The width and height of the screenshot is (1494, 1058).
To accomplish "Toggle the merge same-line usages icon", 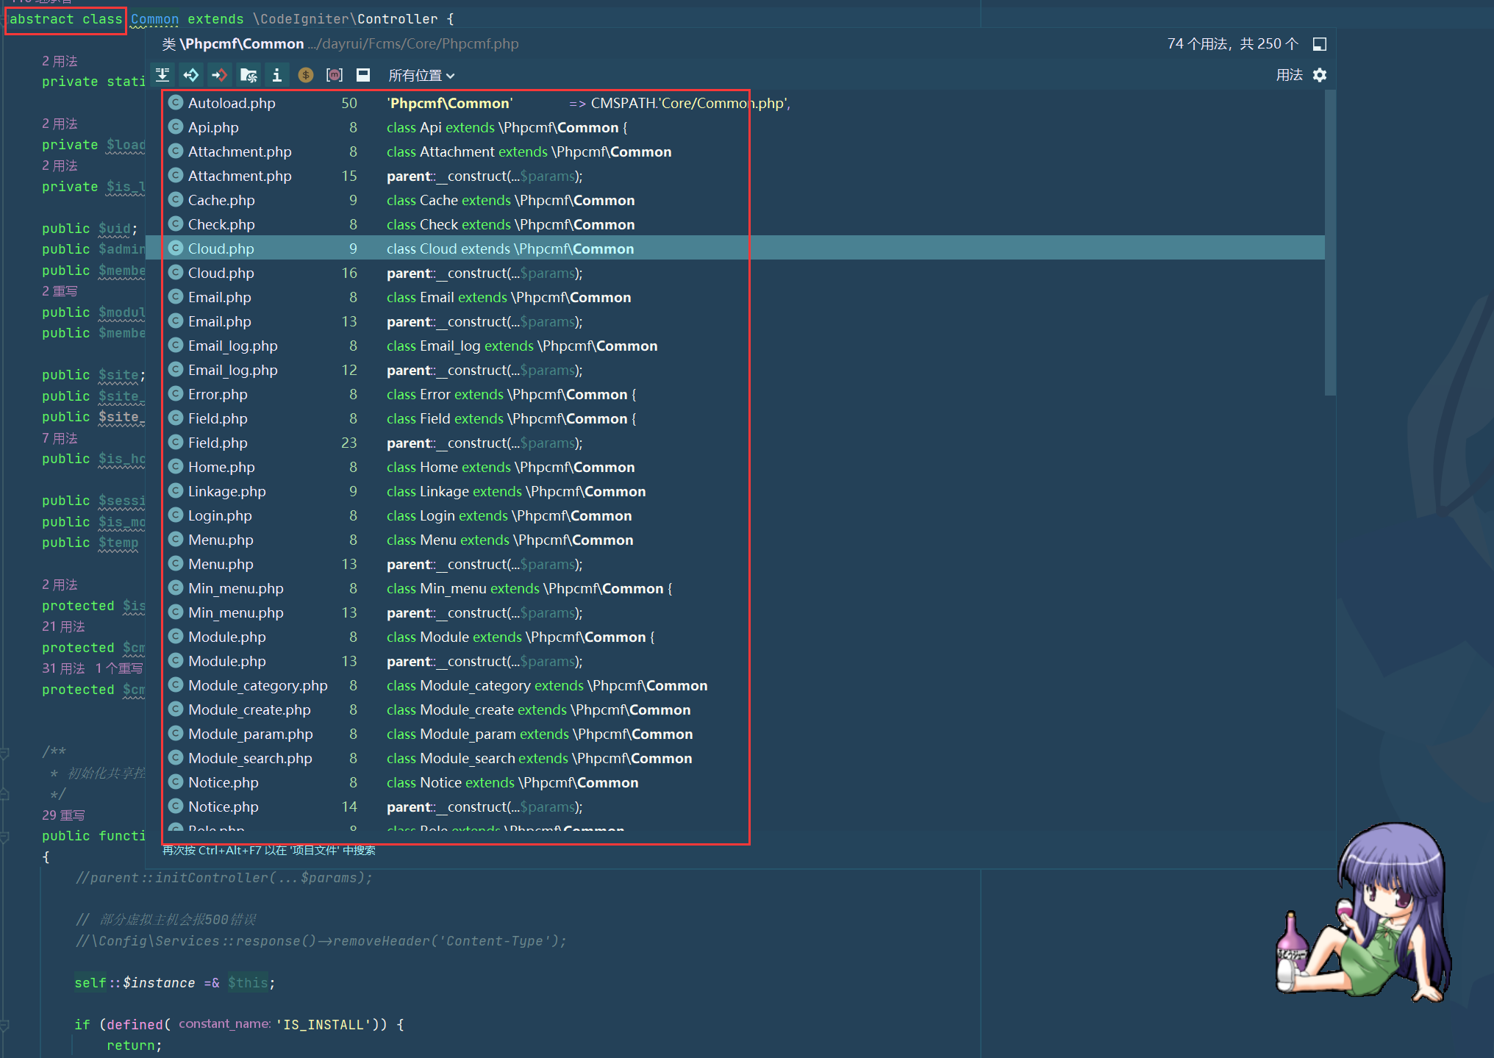I will point(162,75).
